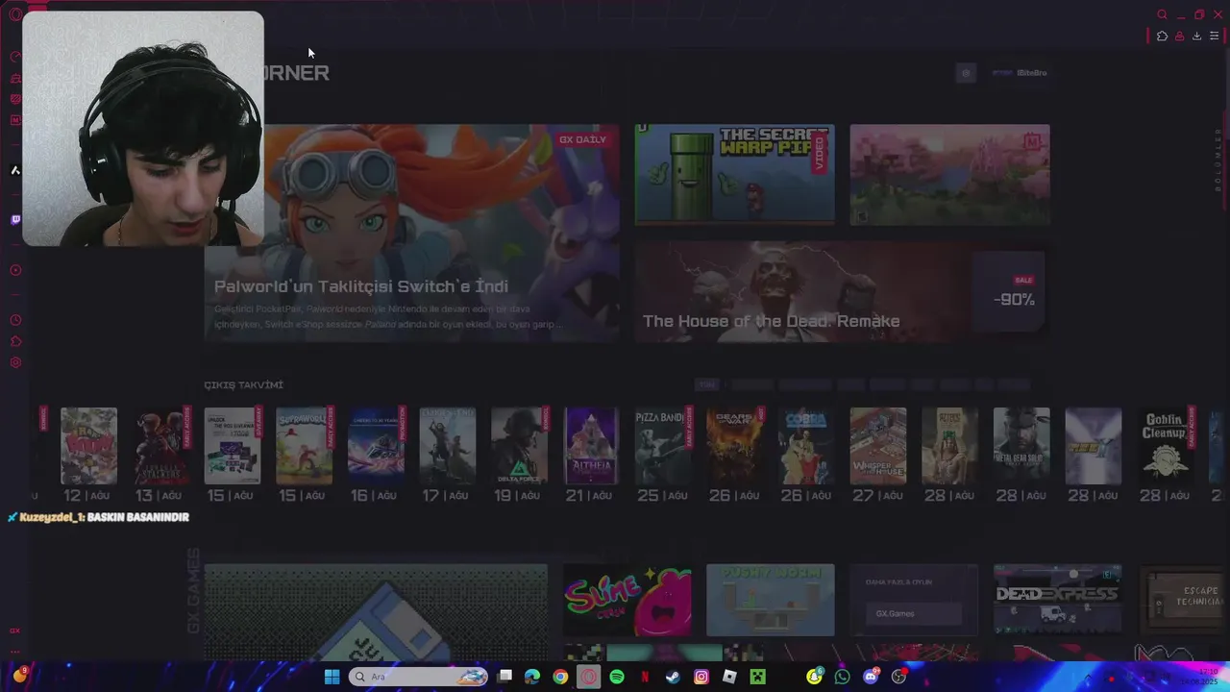
Task: Open the Slime game tile
Action: (x=627, y=601)
